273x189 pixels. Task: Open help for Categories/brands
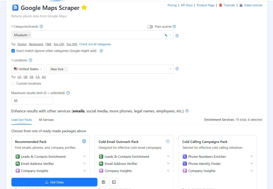coord(41,26)
